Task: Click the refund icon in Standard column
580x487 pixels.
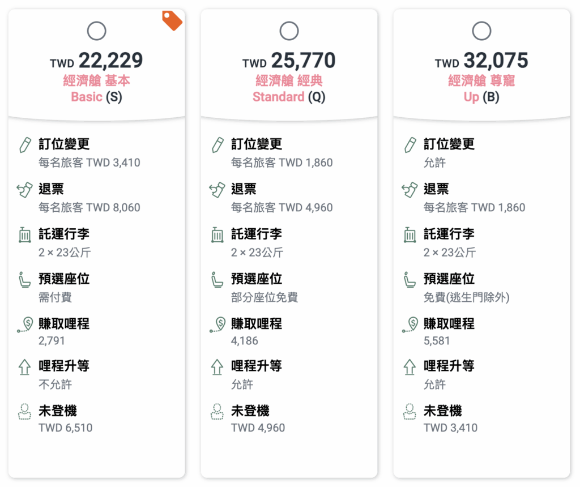Action: pos(217,190)
